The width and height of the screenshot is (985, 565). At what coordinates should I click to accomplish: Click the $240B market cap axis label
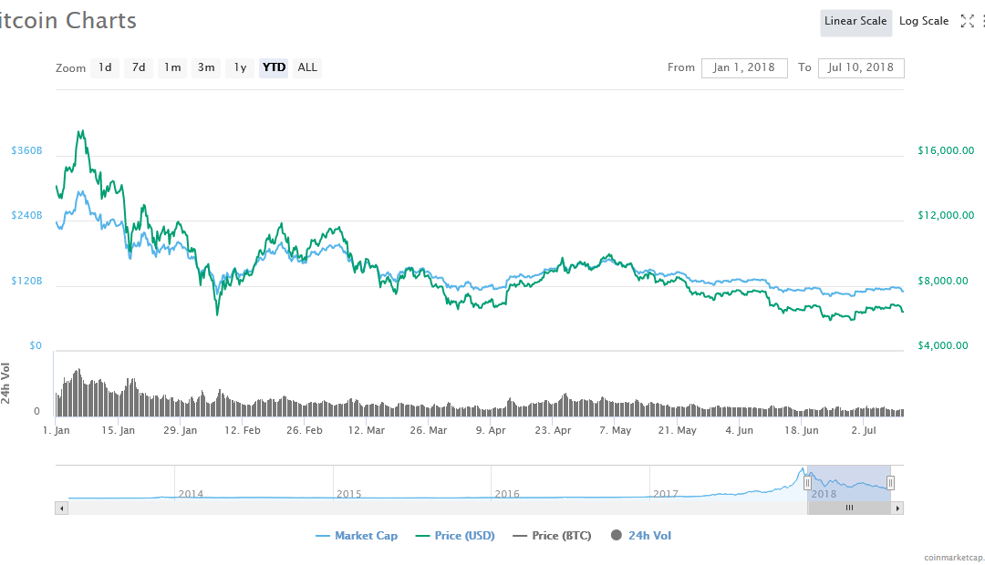(x=27, y=215)
